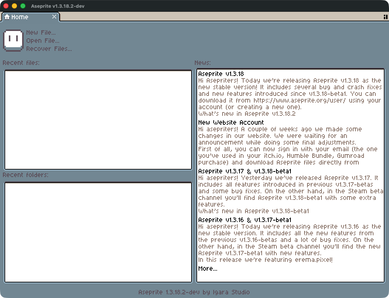The height and width of the screenshot is (298, 389).
Task: Click "Aseprite 1.3.18.2-dev by Igara Studio" footer
Action: (x=194, y=292)
